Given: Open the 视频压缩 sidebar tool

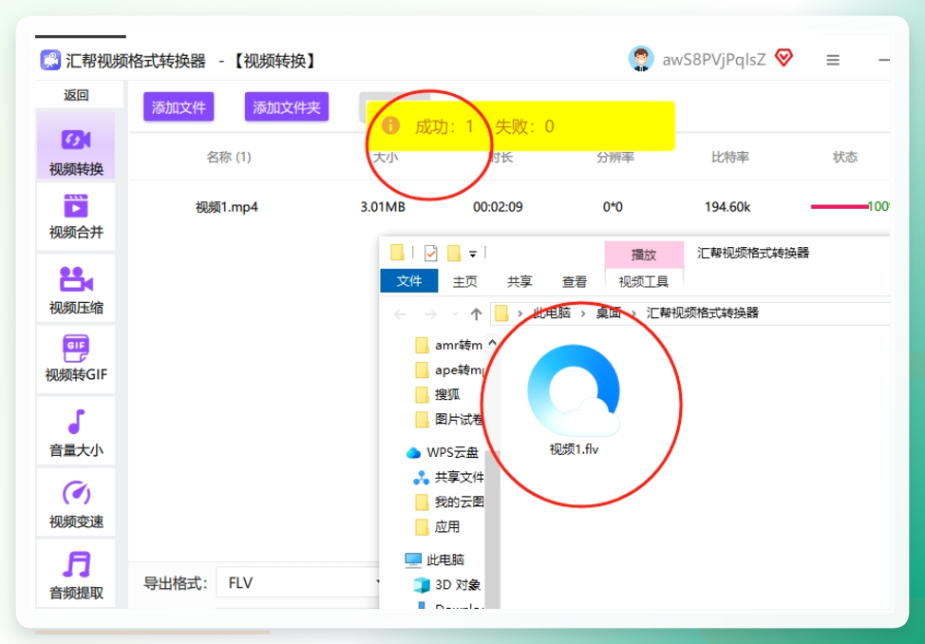Looking at the screenshot, I should click(x=76, y=290).
